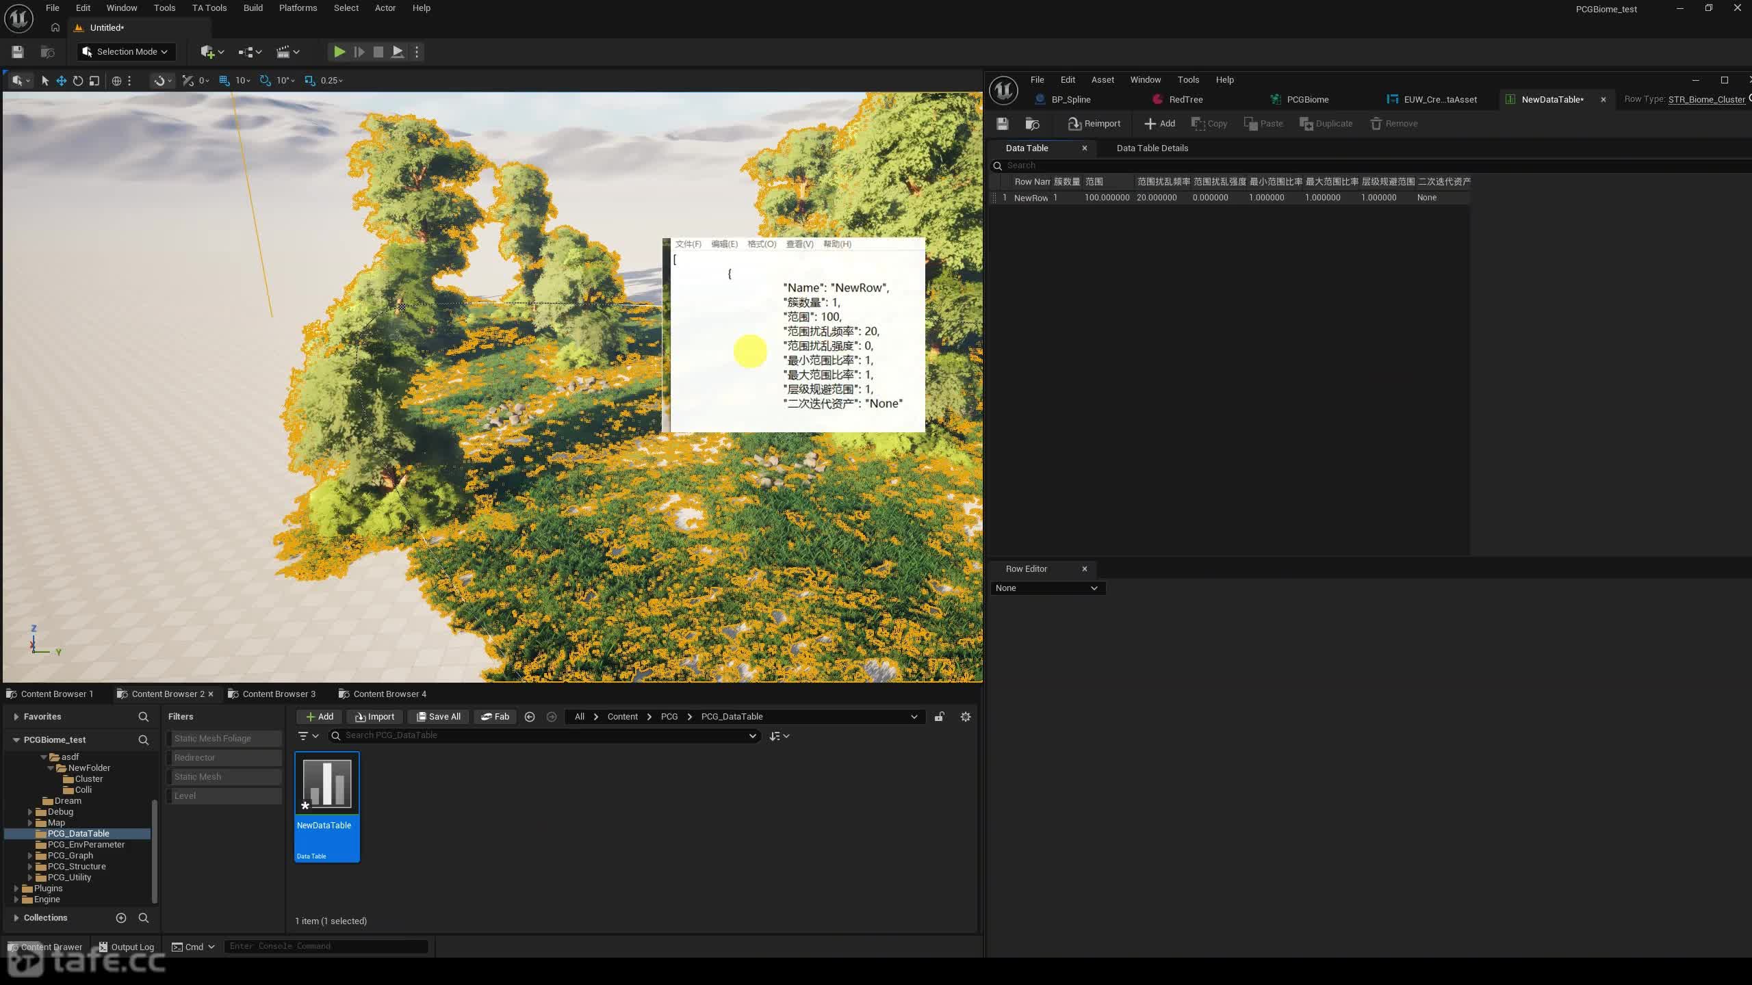
Task: Open the Cmd console type dropdown
Action: [x=193, y=947]
